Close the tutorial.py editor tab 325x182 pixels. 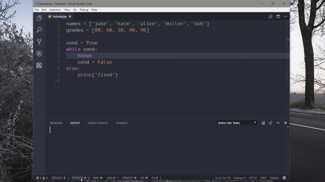(70, 17)
